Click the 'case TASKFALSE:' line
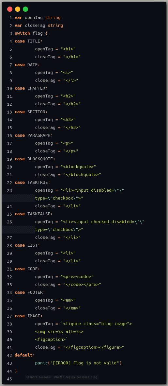 [34, 214]
